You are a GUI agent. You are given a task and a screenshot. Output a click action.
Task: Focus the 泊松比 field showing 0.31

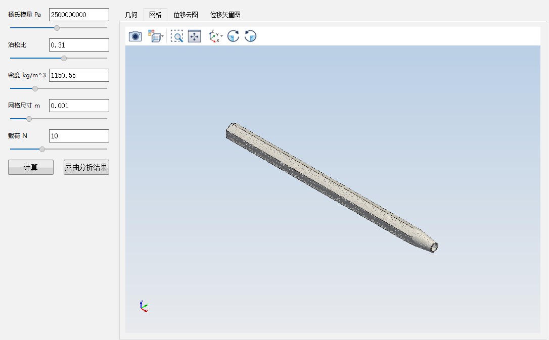[79, 45]
